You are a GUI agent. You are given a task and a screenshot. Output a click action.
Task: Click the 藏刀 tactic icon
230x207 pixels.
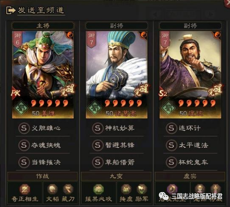[68, 189]
